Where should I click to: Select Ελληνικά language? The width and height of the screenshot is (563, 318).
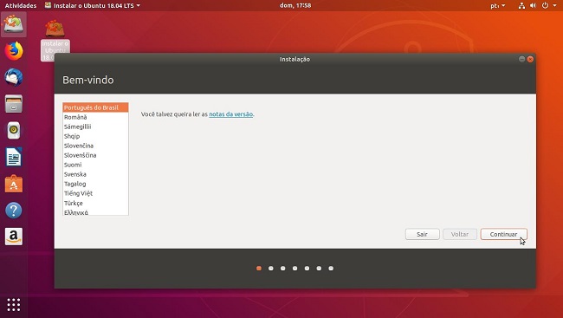(x=95, y=212)
